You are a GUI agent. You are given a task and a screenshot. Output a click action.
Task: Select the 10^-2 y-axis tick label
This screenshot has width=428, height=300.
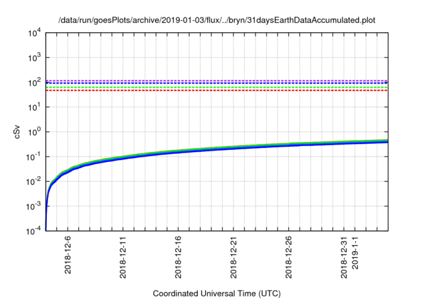click(x=34, y=181)
